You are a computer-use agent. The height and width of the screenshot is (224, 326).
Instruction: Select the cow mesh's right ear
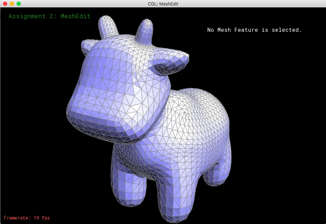[171, 62]
